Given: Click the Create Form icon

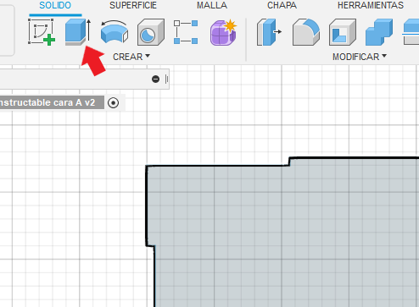Looking at the screenshot, I should (223, 32).
